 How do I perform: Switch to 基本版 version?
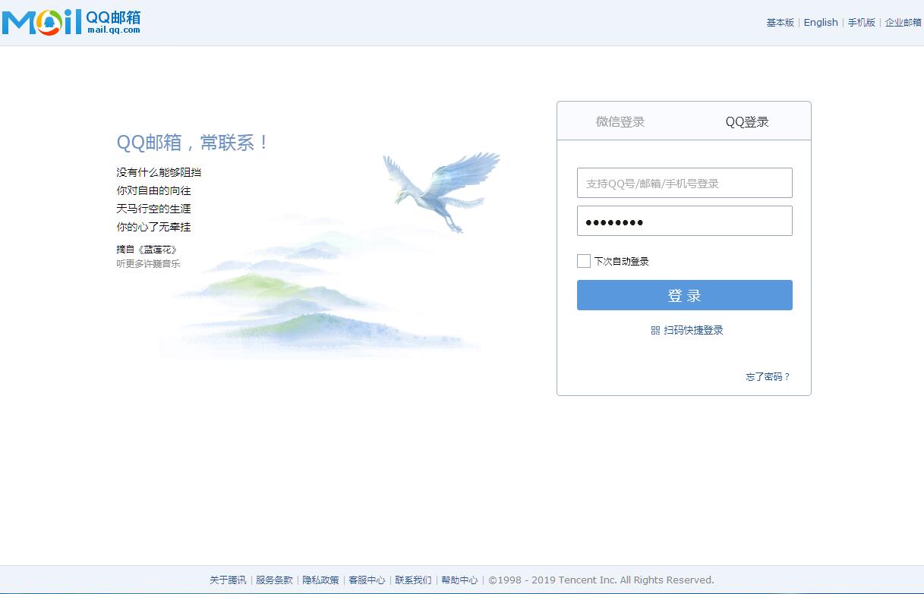[780, 23]
